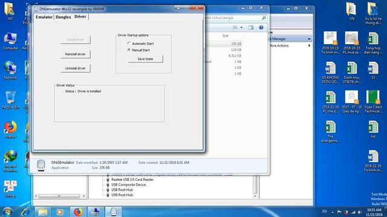Open the Xu ly loi he thong folder
The image size is (387, 217).
click(x=373, y=13)
